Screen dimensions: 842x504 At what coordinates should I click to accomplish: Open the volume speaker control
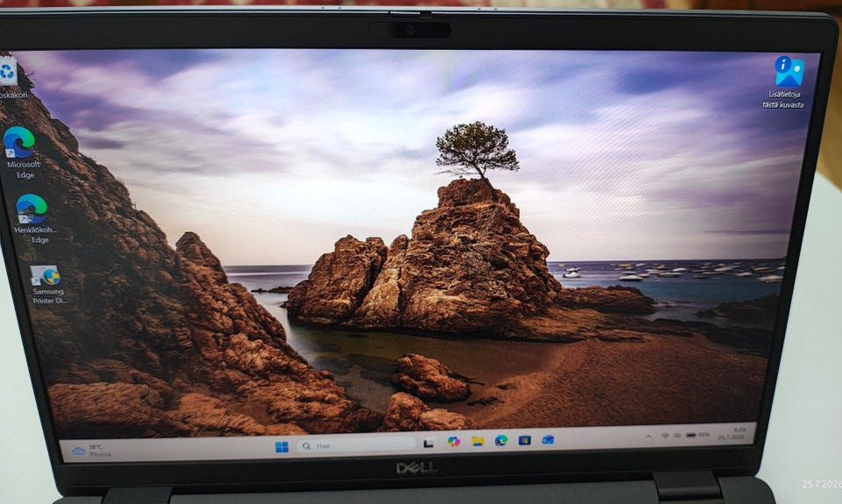pos(678,436)
